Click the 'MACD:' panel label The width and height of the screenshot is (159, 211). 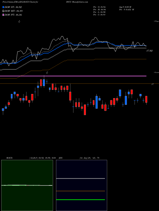point(10,158)
